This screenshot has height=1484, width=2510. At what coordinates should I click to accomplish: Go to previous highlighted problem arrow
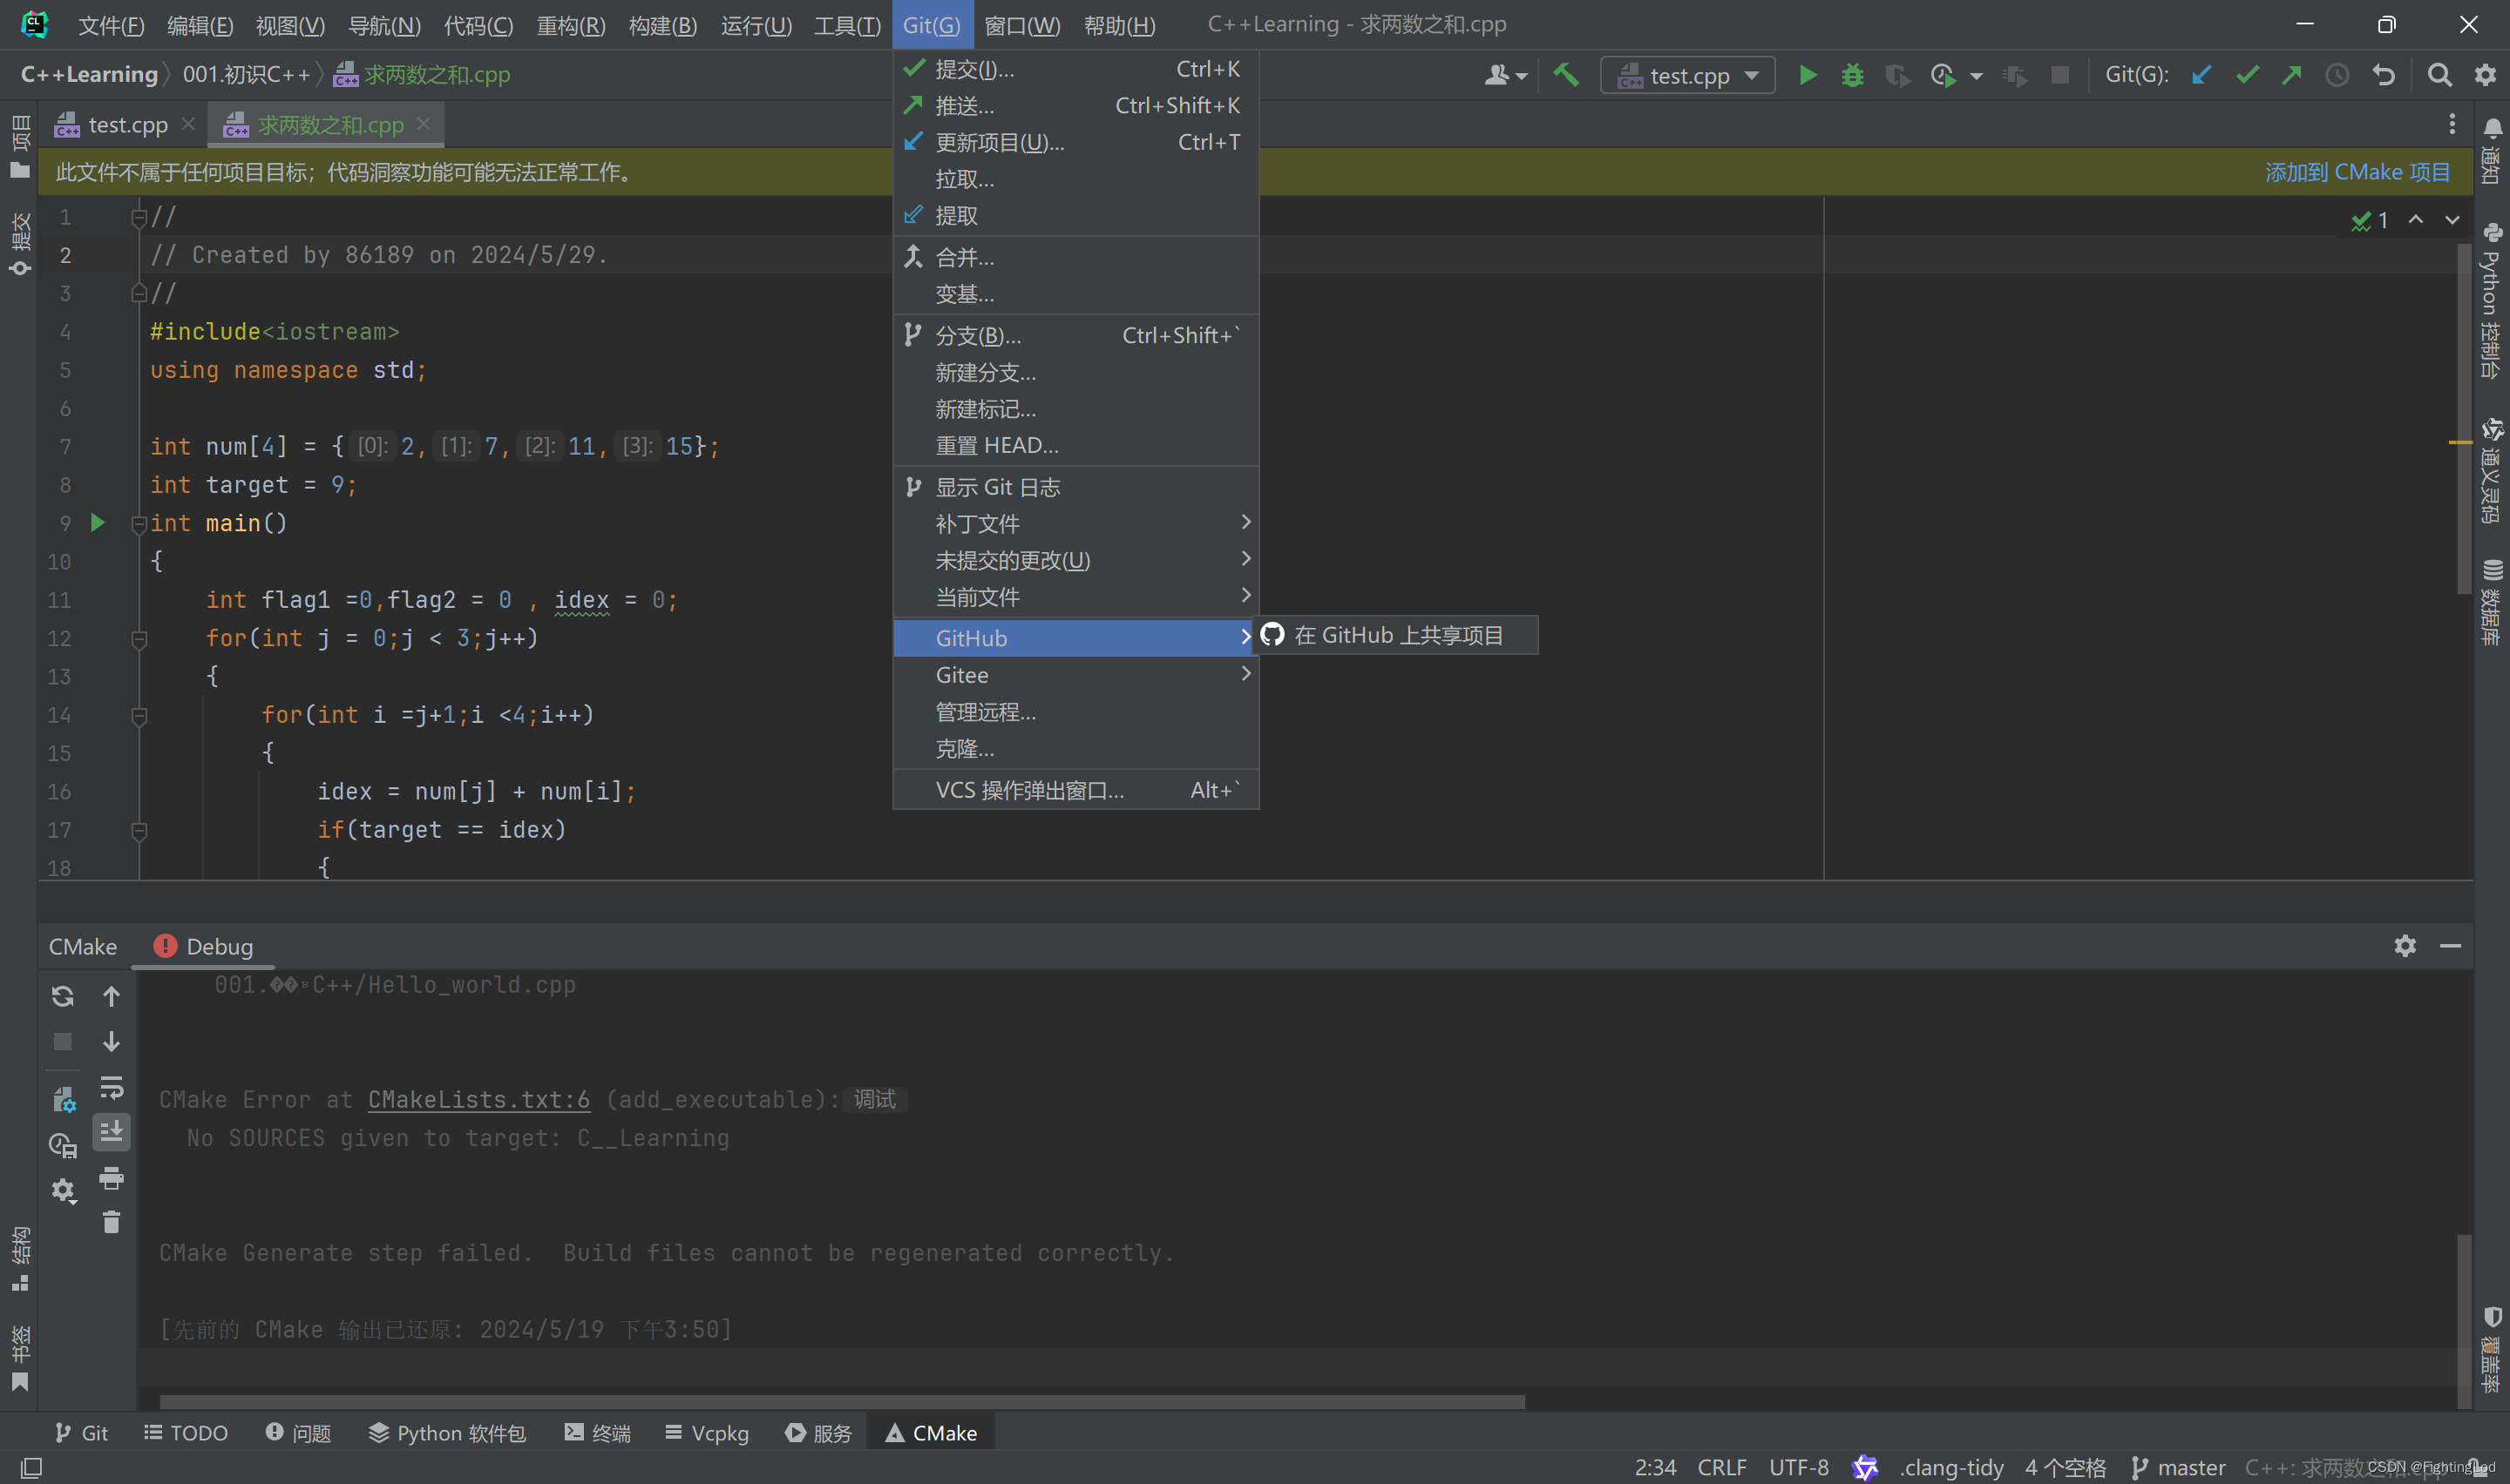click(2415, 220)
